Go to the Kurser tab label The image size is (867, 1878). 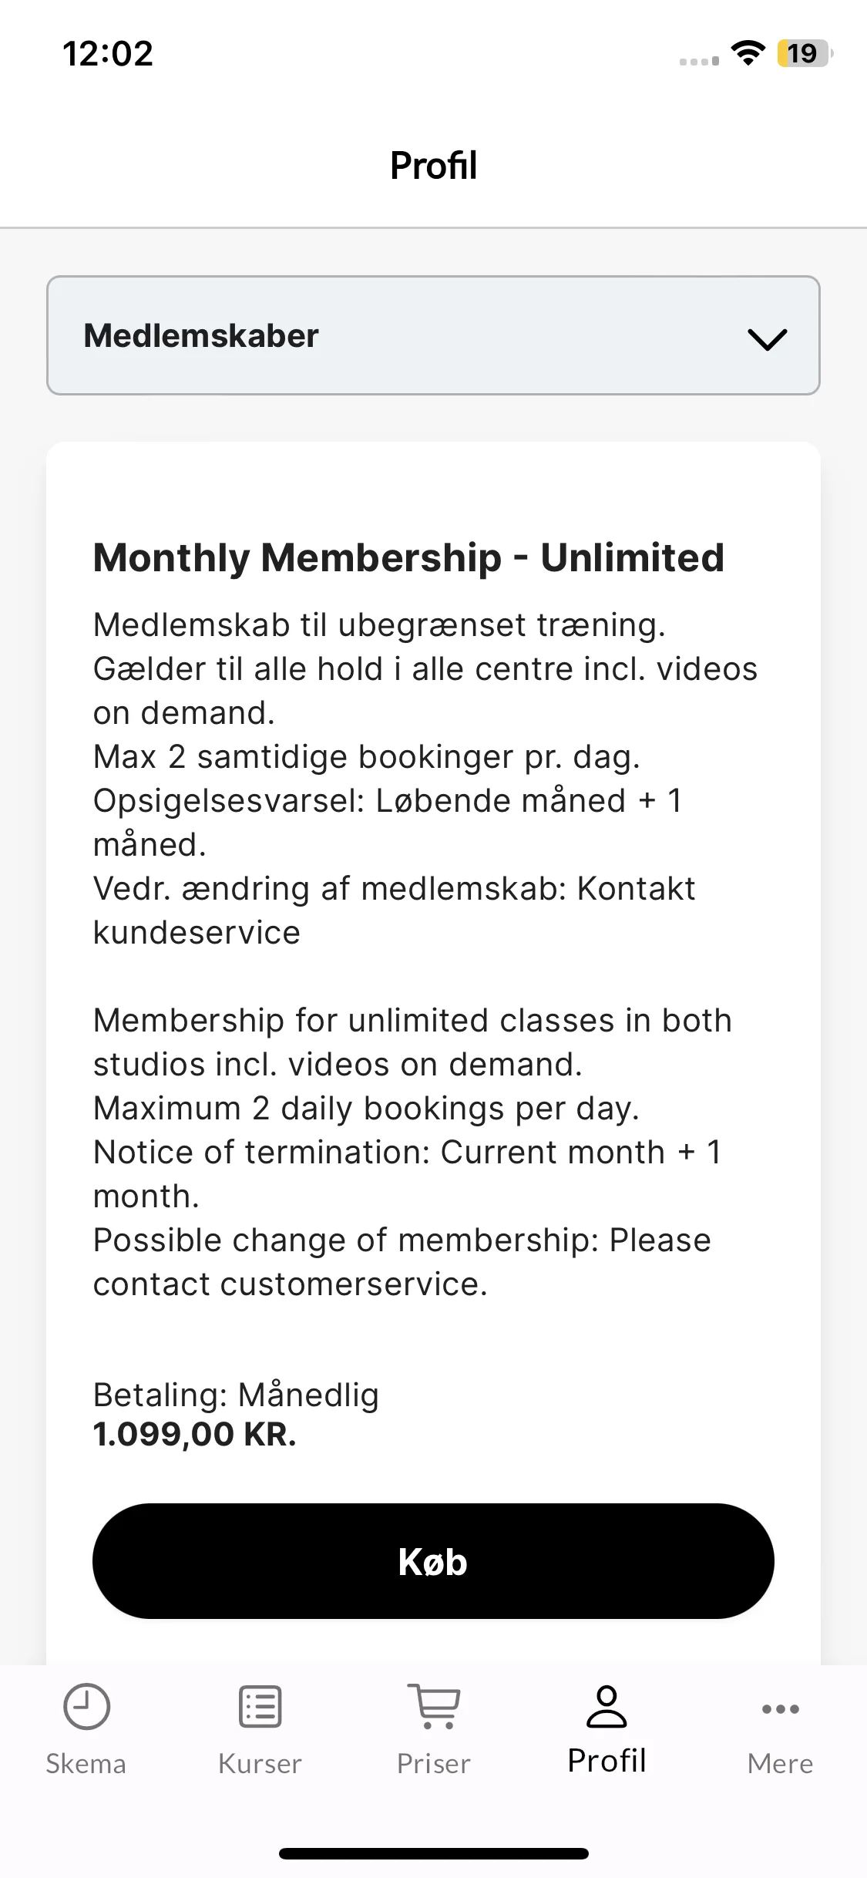[x=260, y=1764]
